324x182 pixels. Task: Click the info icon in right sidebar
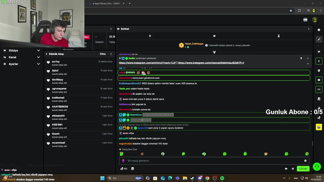319,30
